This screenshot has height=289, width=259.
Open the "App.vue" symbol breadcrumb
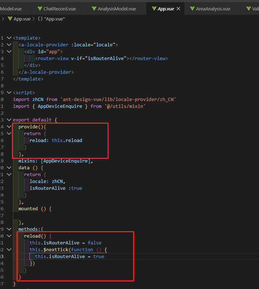(54, 19)
